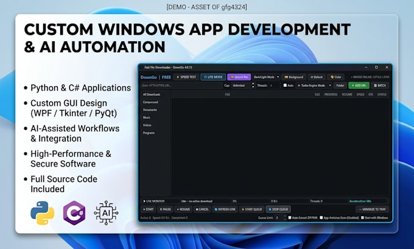Select the Videos category
This screenshot has height=249, width=414.
147,125
